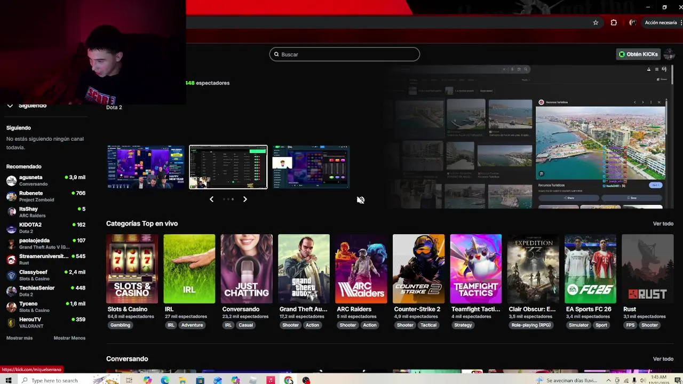Open the ARC Raiders category cover

pos(361,269)
